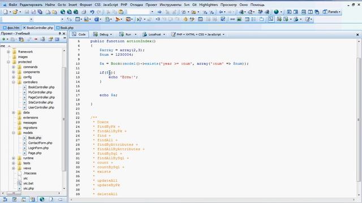The width and height of the screenshot is (362, 203).
Task: Open the Panels dropdown
Action: (332, 12)
